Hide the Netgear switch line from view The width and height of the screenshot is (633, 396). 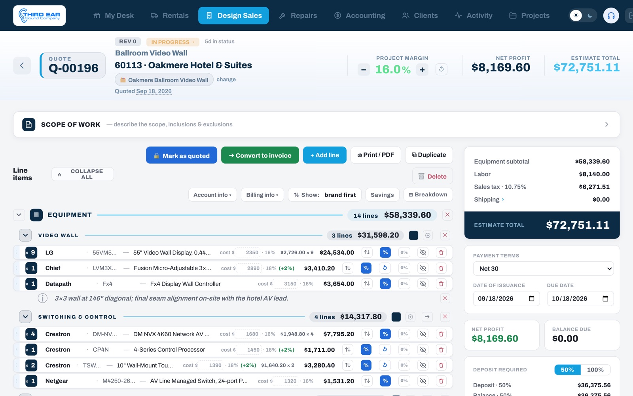click(423, 381)
